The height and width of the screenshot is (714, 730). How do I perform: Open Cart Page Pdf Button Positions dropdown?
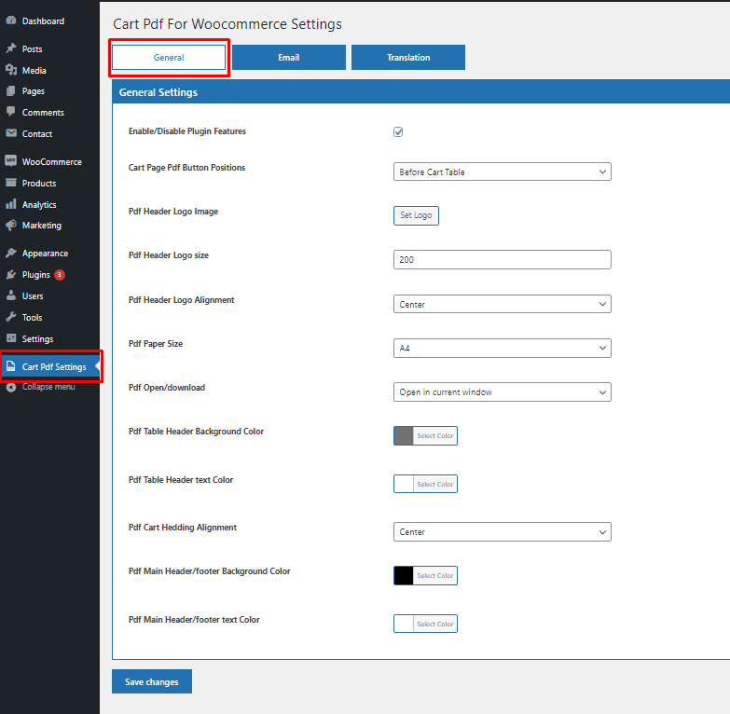[502, 172]
